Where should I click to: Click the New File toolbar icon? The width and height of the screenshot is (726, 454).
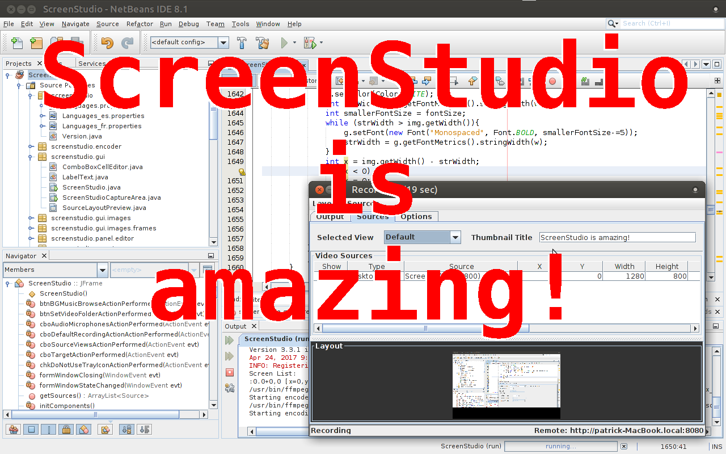[x=17, y=43]
